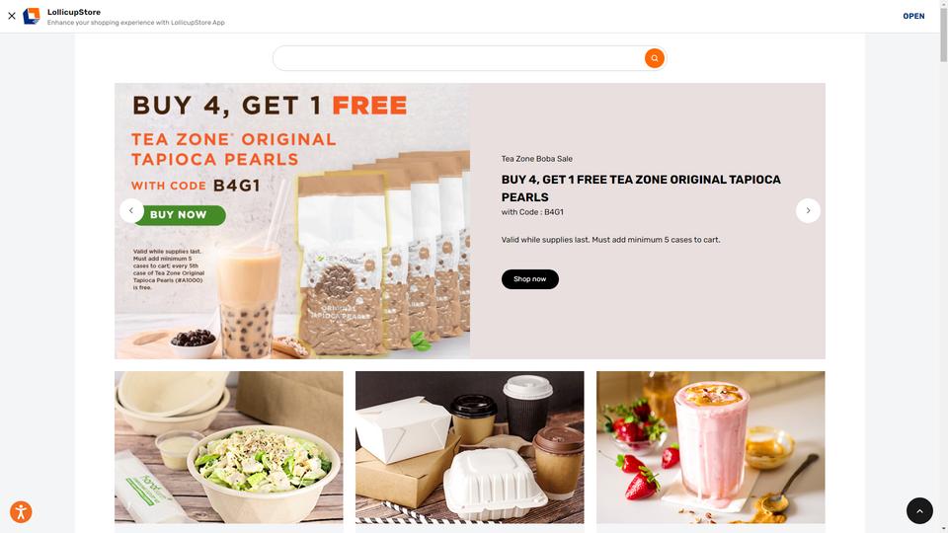Focus the product search input field
This screenshot has width=948, height=533.
(x=458, y=58)
